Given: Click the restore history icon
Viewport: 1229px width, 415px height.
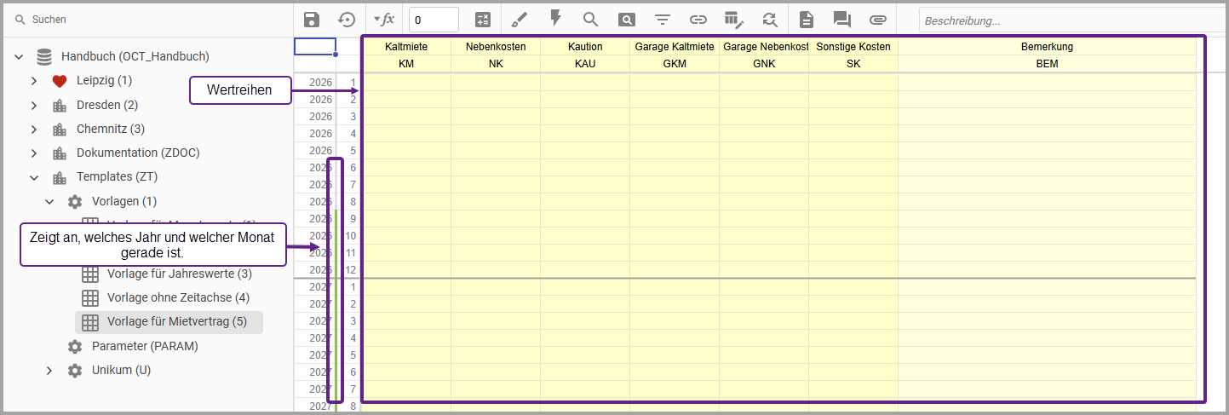Looking at the screenshot, I should click(x=346, y=20).
